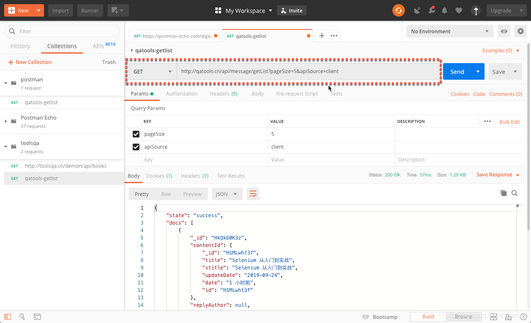This screenshot has width=531, height=323.
Task: Switch to Browse mode
Action: tap(463, 316)
